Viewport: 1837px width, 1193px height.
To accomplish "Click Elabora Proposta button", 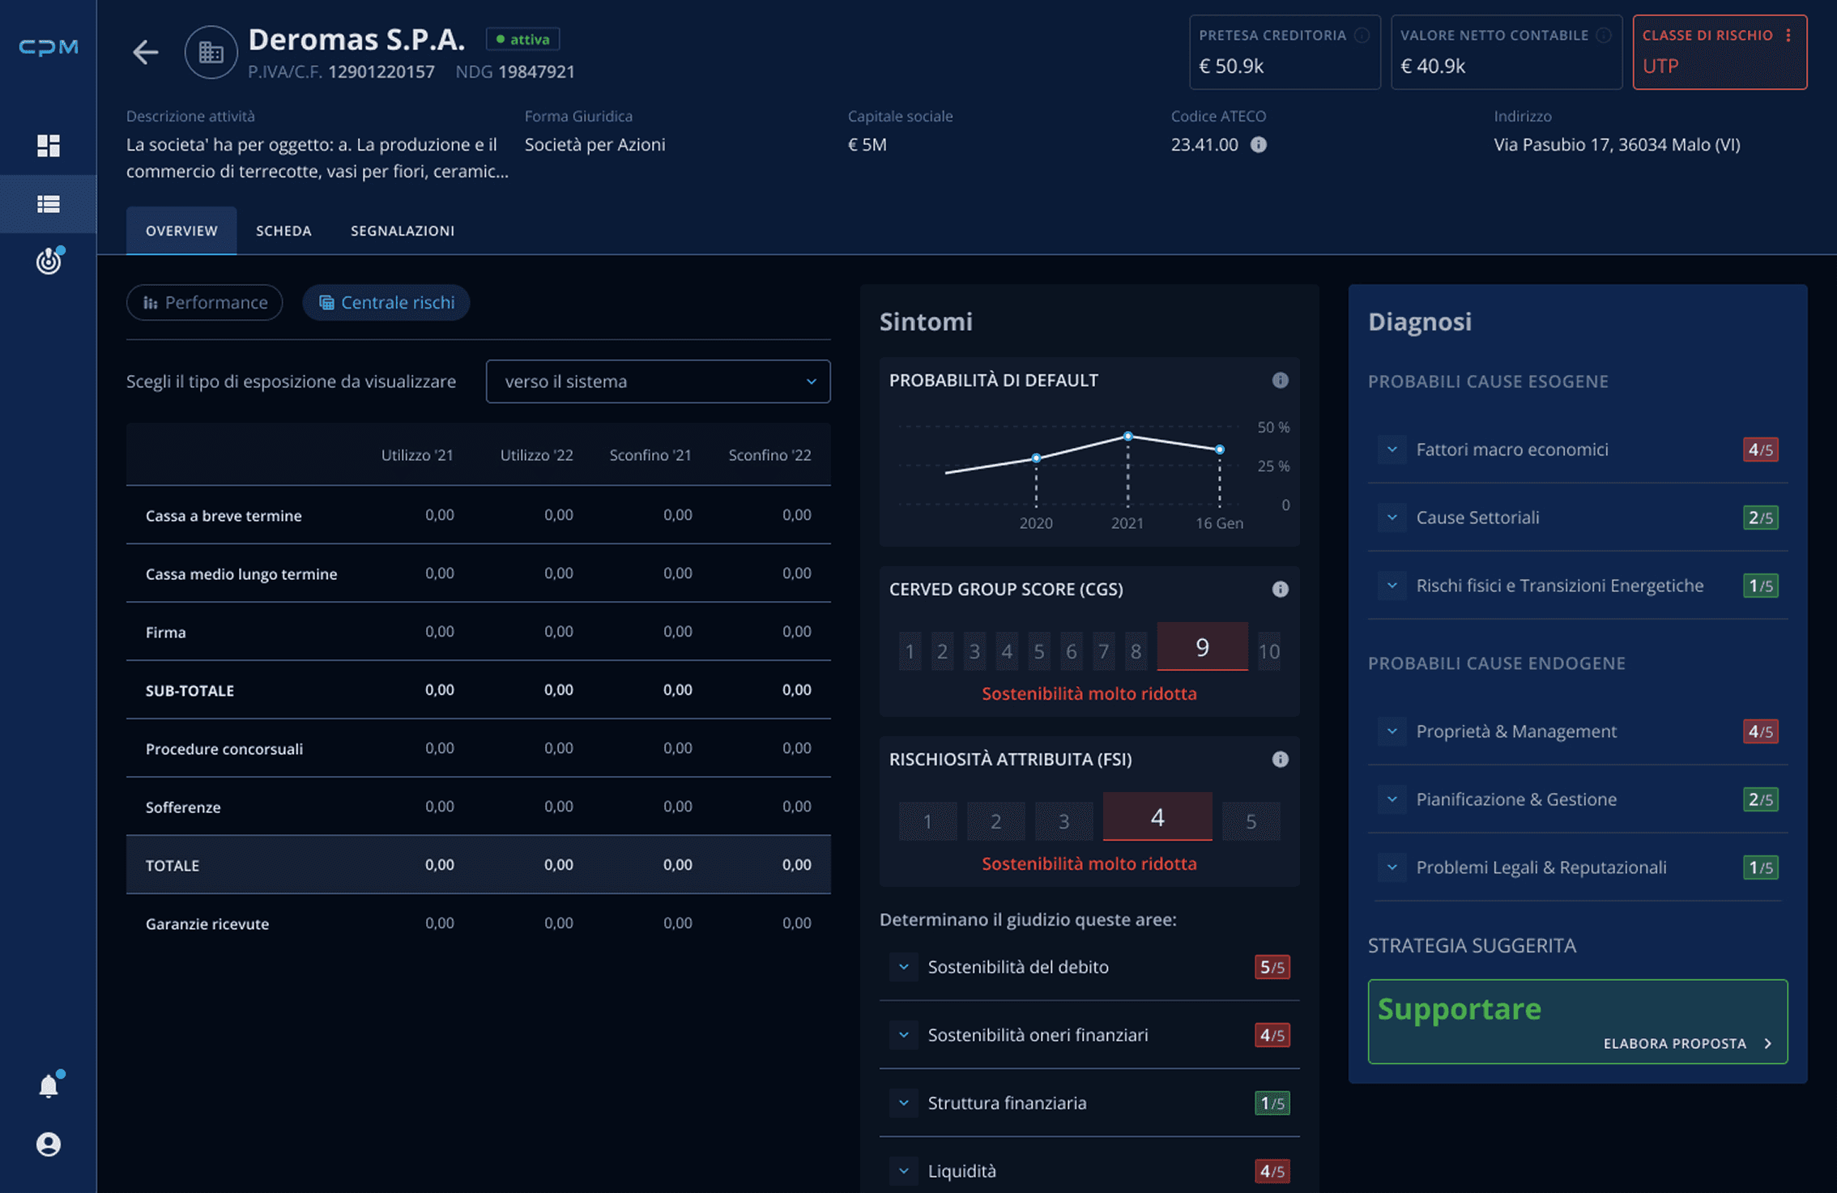I will click(x=1686, y=1043).
